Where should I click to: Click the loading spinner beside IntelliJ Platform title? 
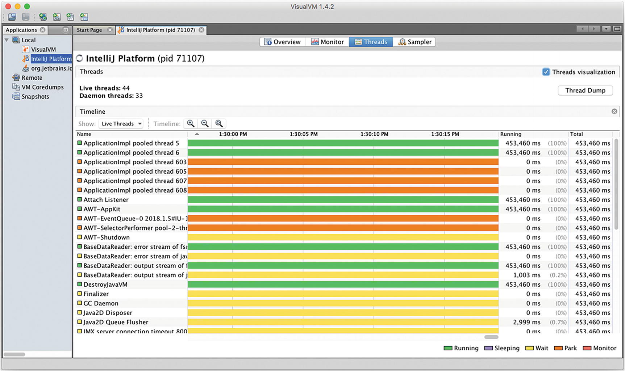[x=79, y=58]
